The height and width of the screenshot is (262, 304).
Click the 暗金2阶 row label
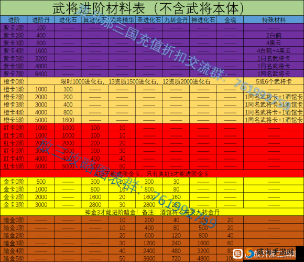point(14,235)
